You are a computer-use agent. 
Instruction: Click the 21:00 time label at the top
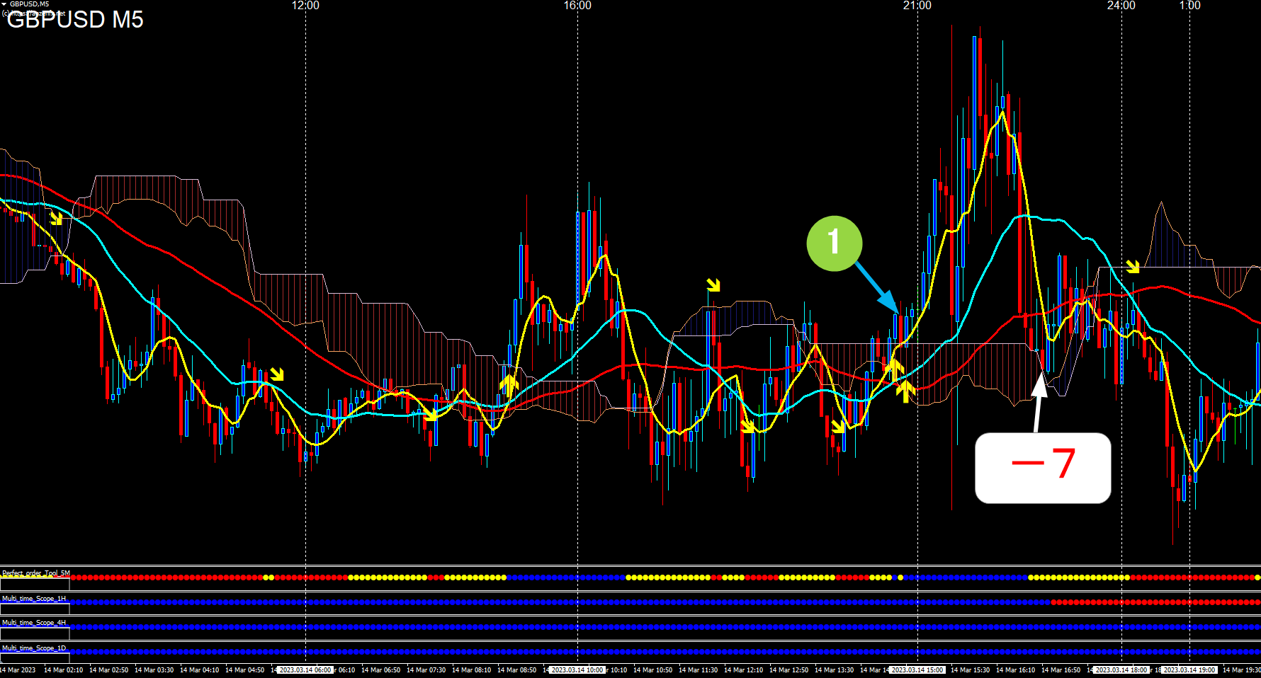pyautogui.click(x=917, y=6)
